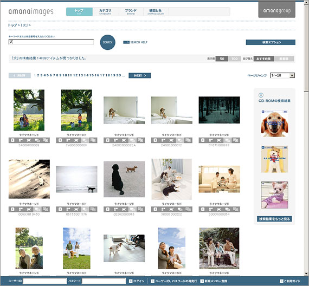Screen dimensions: 309x286
Task: Open info icon for item 06155001376
Action: pos(60,209)
